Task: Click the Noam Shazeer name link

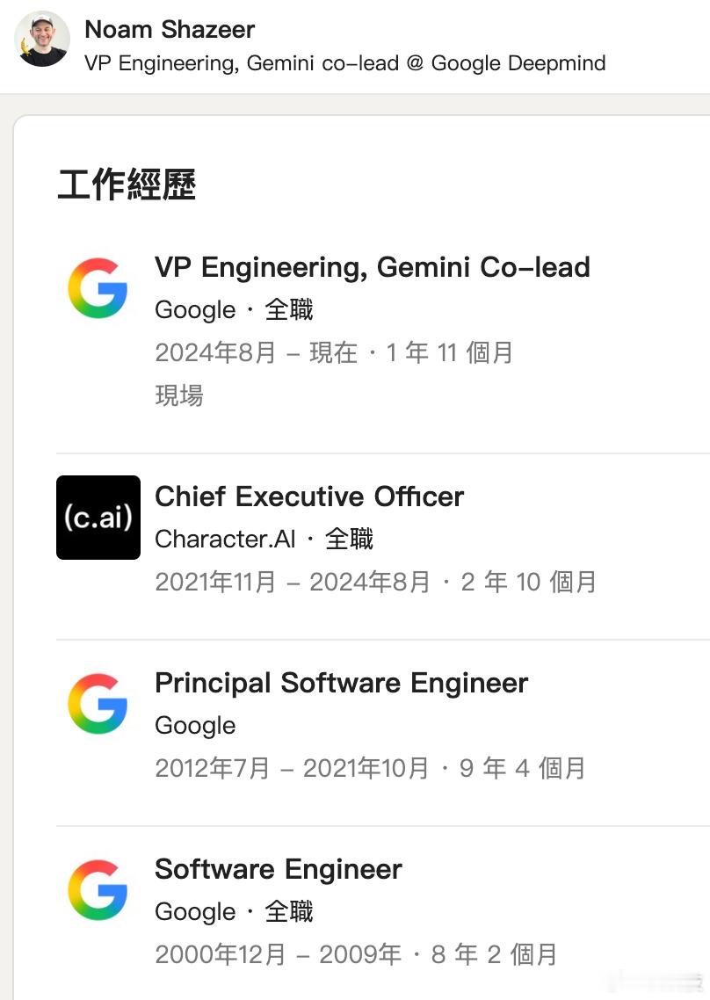Action: tap(170, 29)
